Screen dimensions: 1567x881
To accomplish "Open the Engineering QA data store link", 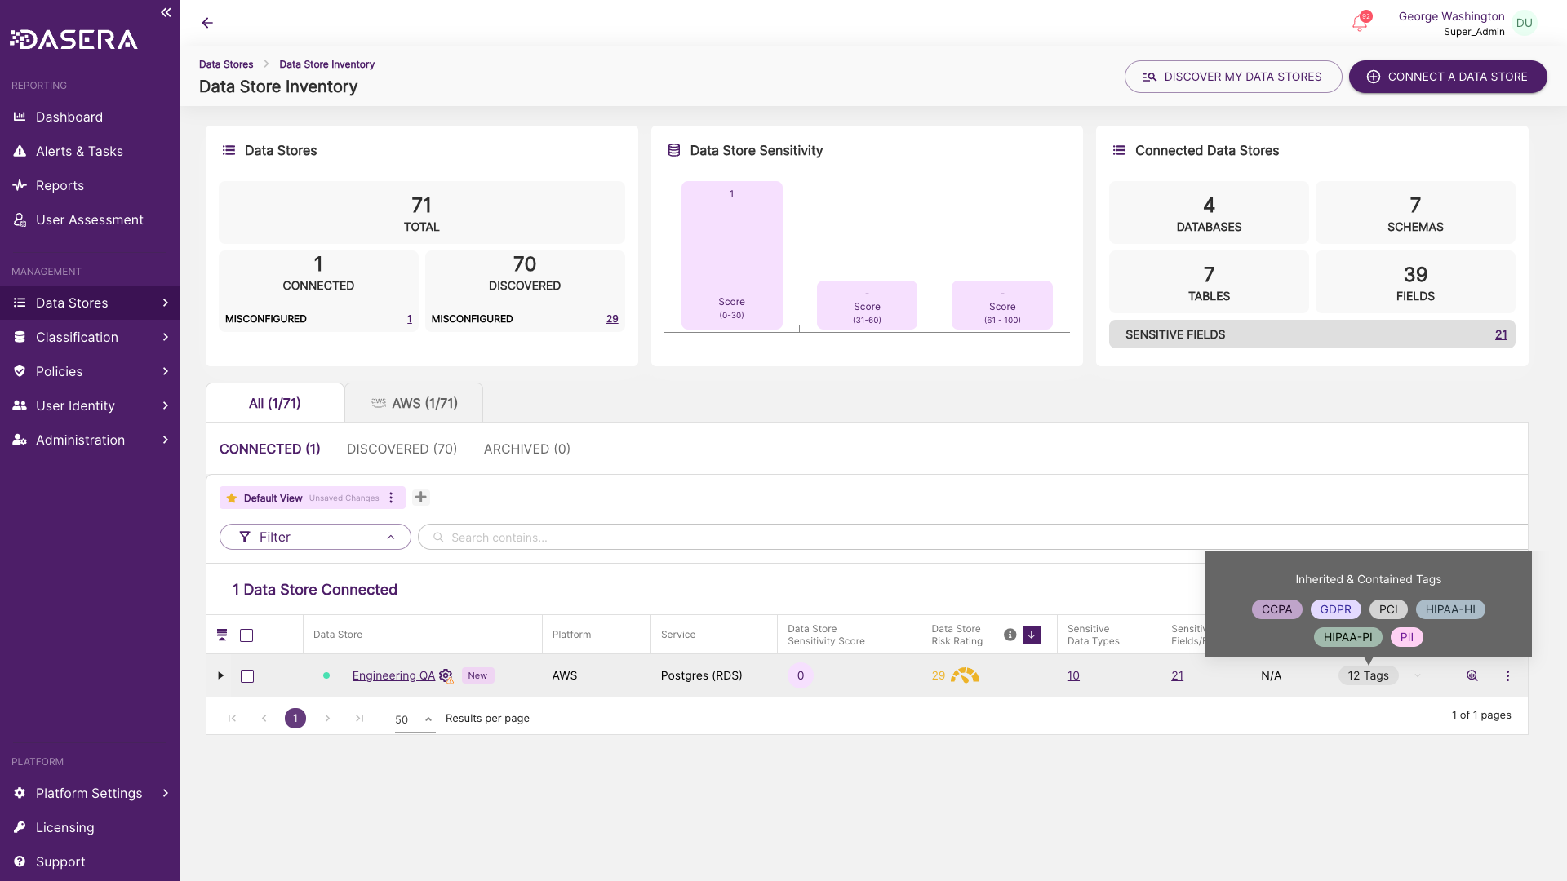I will tap(393, 675).
